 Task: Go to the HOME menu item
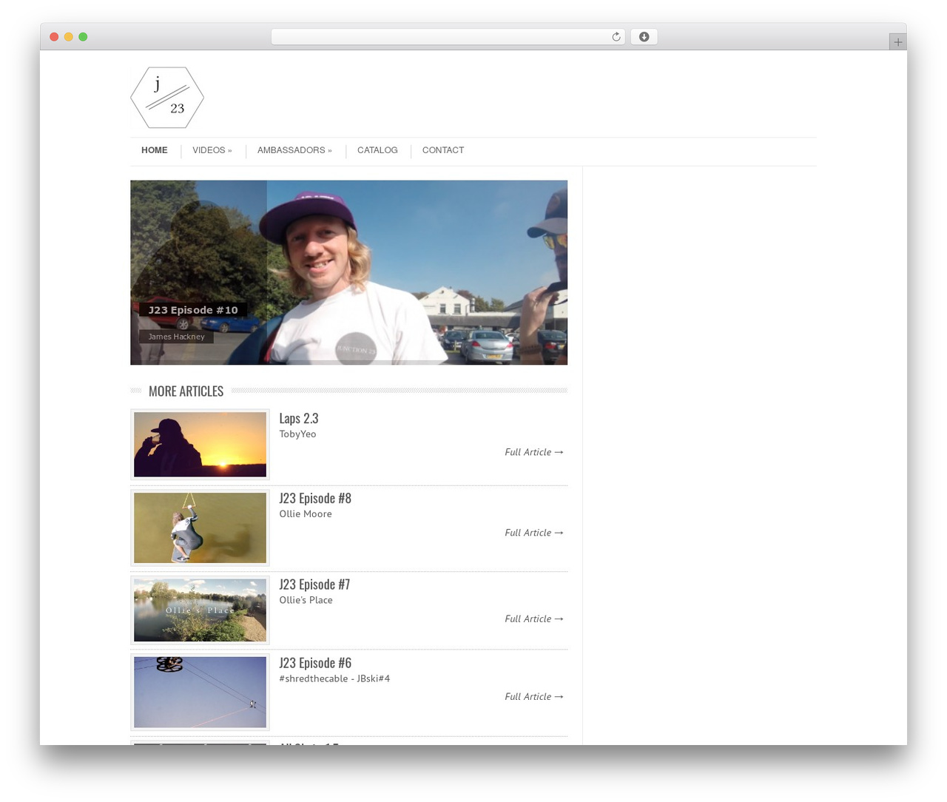pyautogui.click(x=155, y=150)
